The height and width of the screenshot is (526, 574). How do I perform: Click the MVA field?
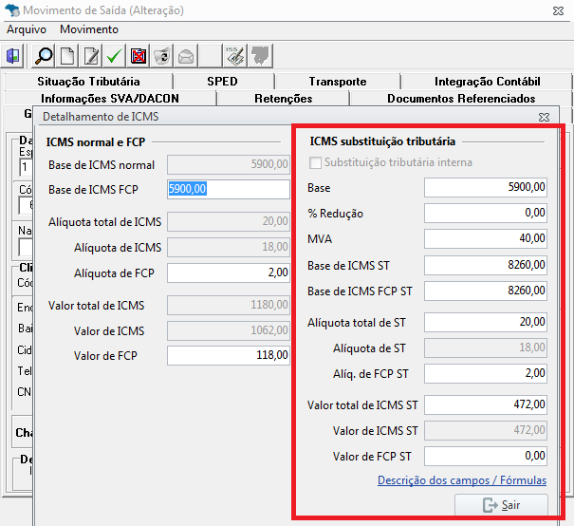pos(486,239)
